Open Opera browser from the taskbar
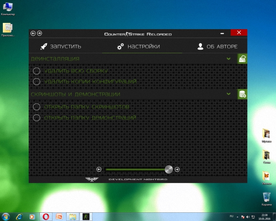276x221 pixels. pos(46,217)
